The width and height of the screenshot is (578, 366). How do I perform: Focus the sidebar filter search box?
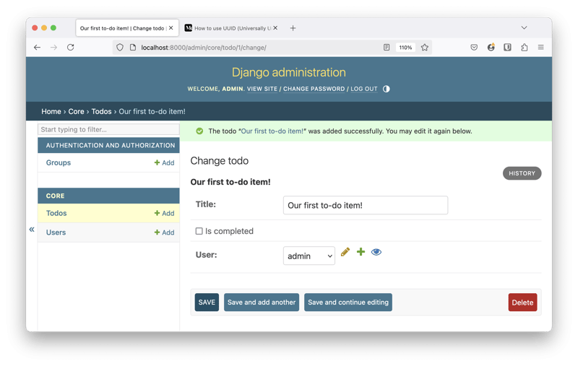108,129
